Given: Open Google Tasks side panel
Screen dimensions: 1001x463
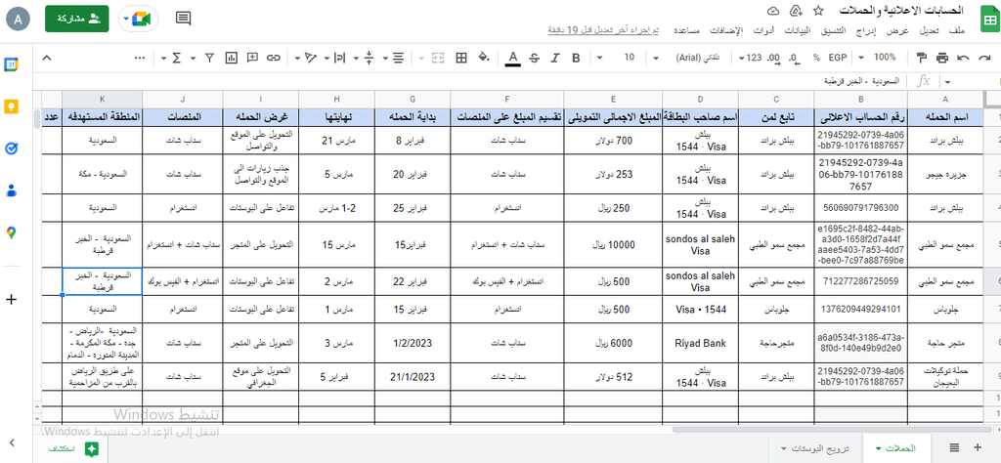Looking at the screenshot, I should pyautogui.click(x=11, y=148).
